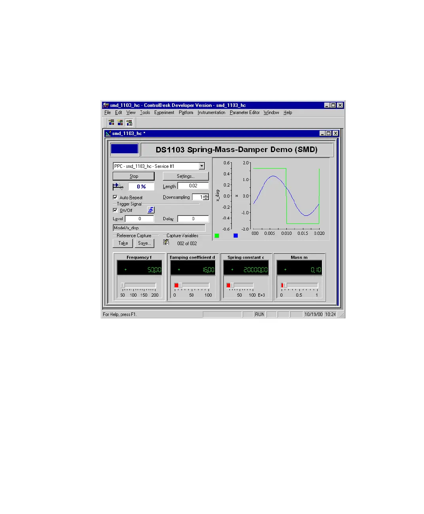This screenshot has width=424, height=514.
Task: Click the first toolbar tree-view icon
Action: click(111, 122)
